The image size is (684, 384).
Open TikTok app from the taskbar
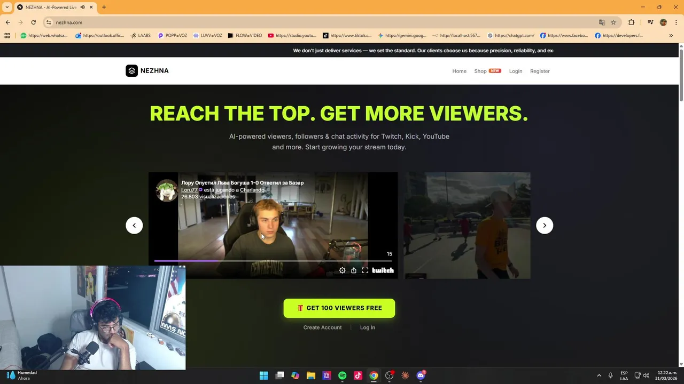click(x=358, y=375)
